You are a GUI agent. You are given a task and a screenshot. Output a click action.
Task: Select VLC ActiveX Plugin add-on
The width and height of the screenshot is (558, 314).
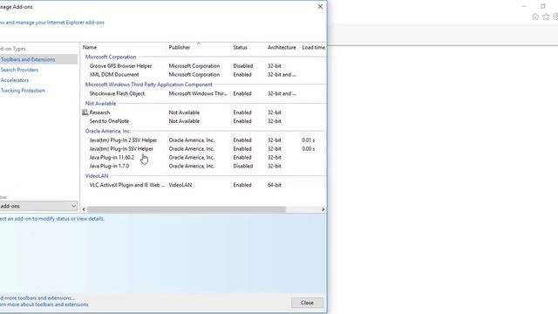tap(203, 185)
